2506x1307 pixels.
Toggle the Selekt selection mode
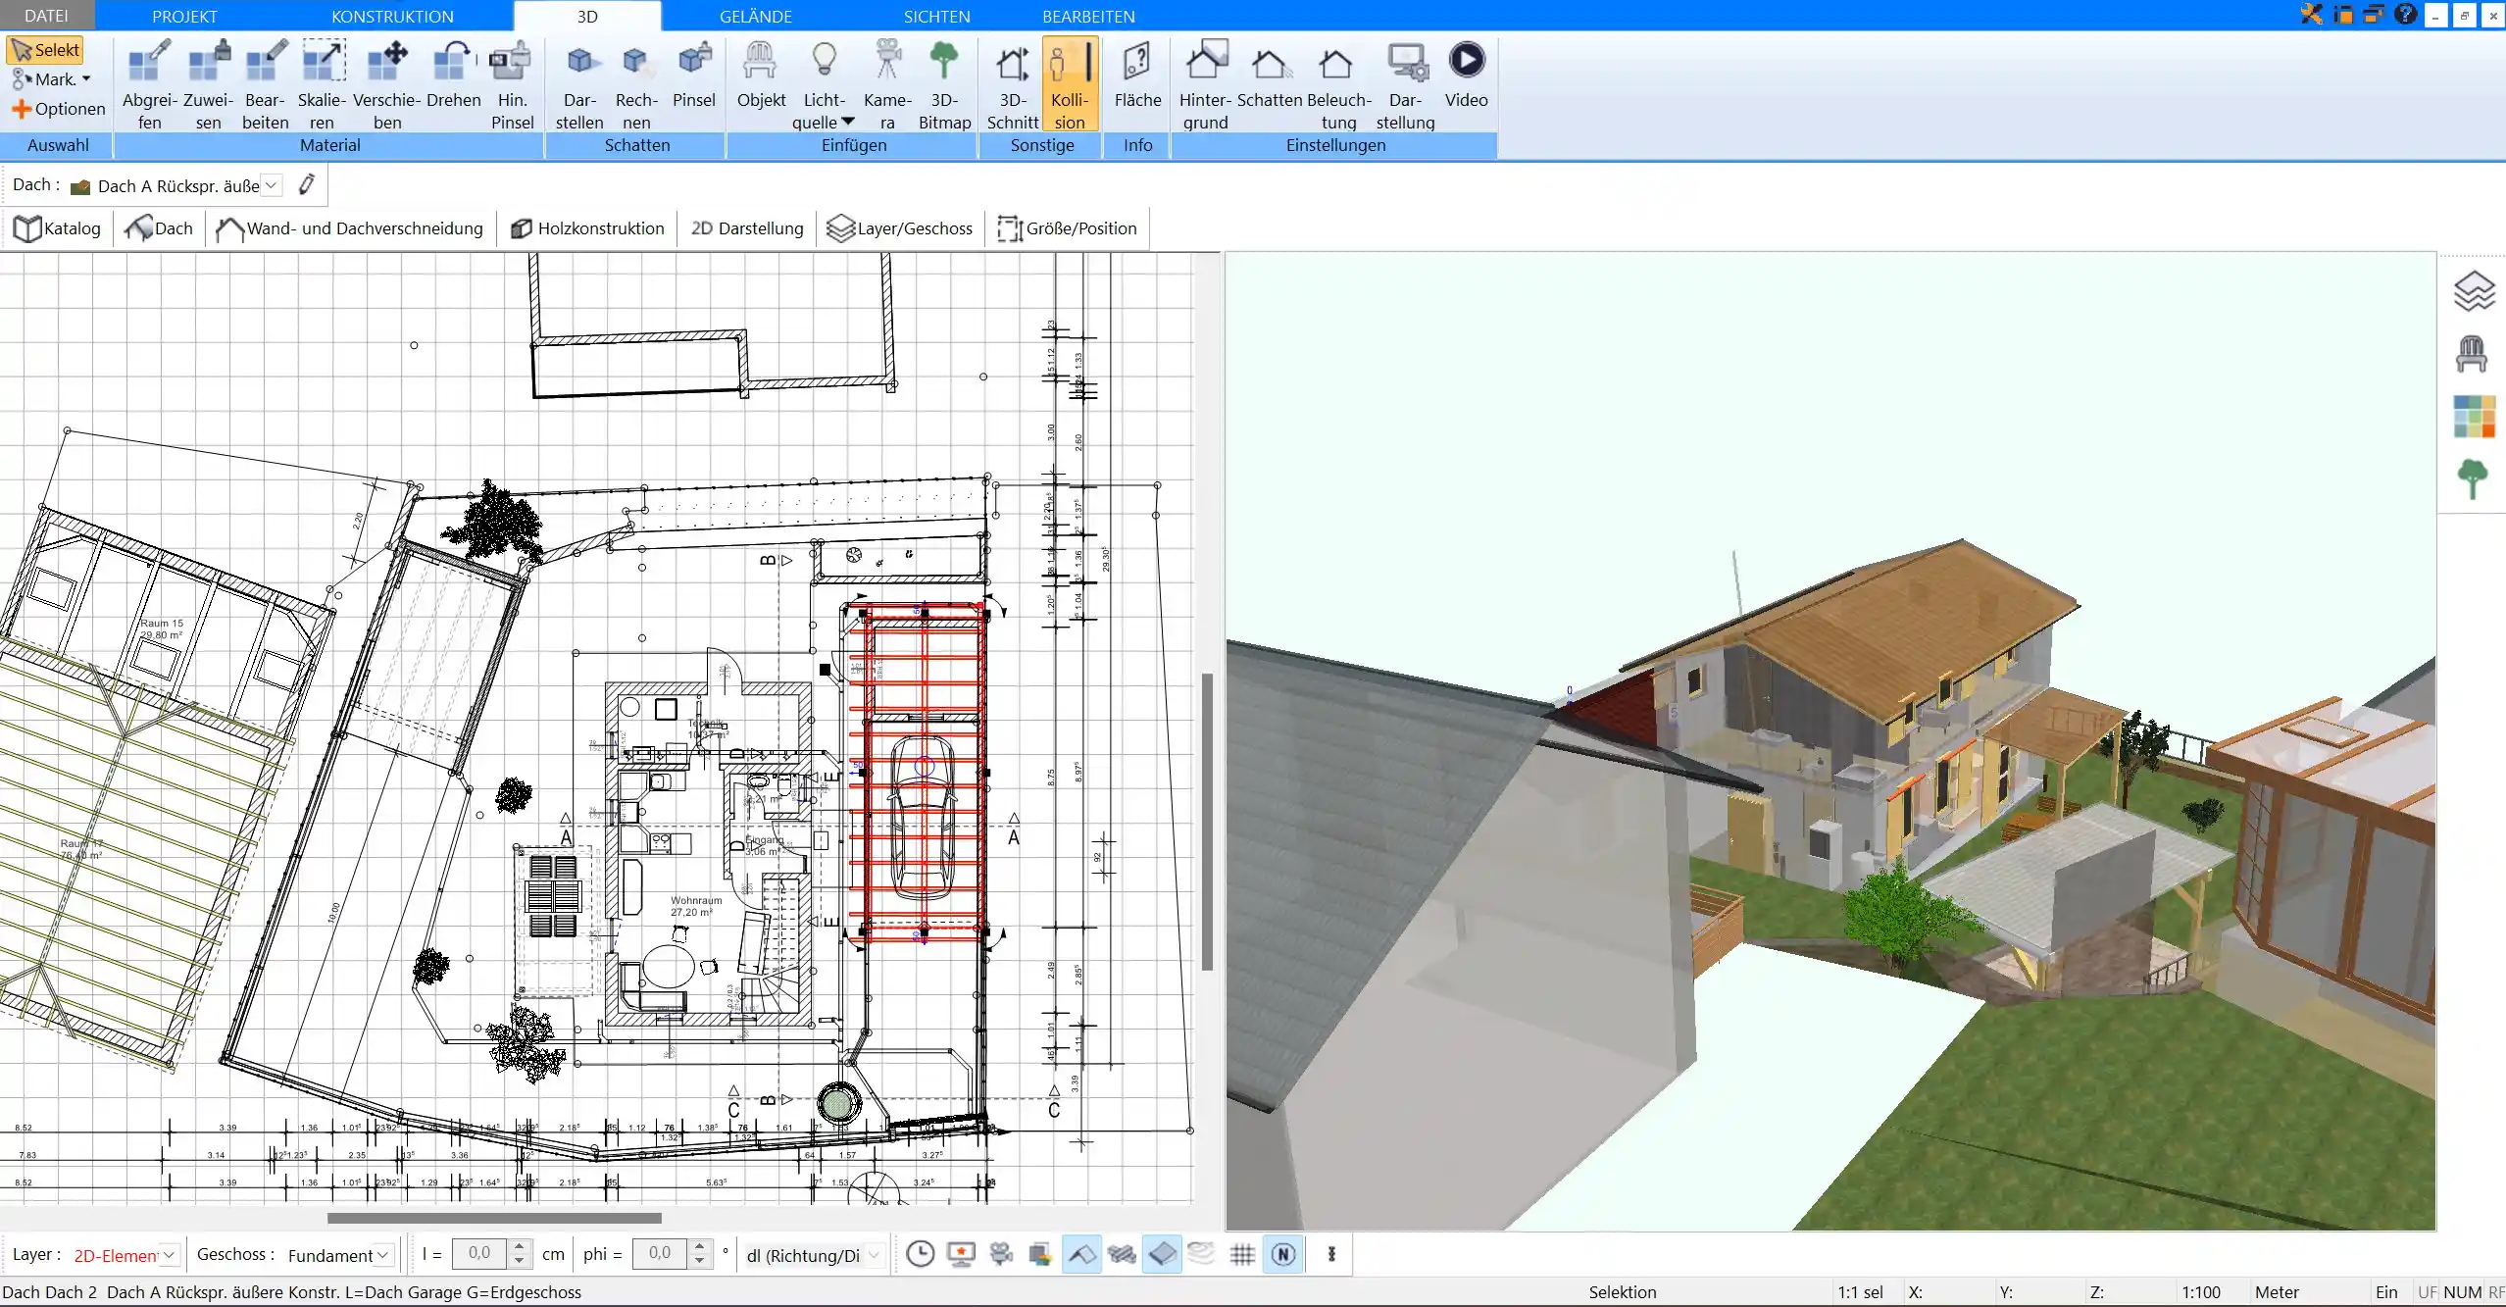[x=45, y=50]
